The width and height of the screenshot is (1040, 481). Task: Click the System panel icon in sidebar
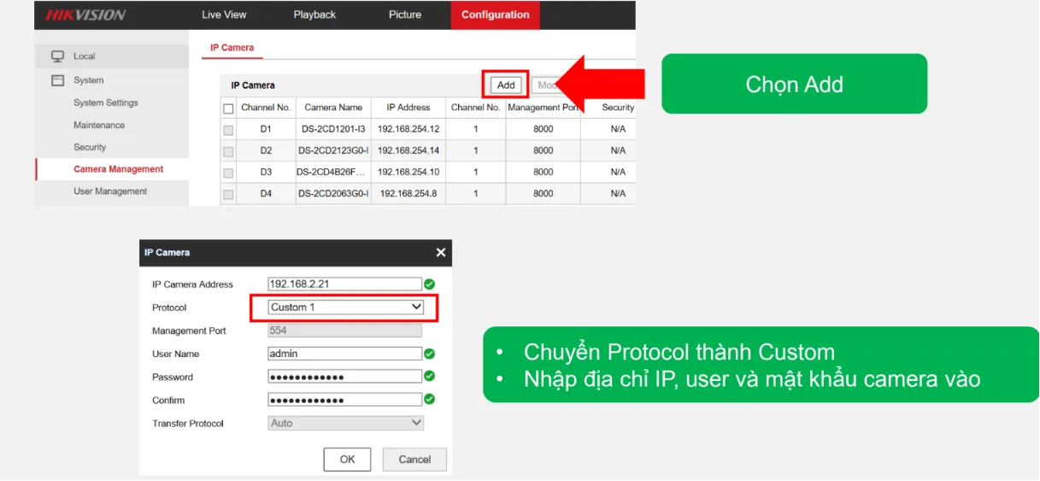[57, 80]
